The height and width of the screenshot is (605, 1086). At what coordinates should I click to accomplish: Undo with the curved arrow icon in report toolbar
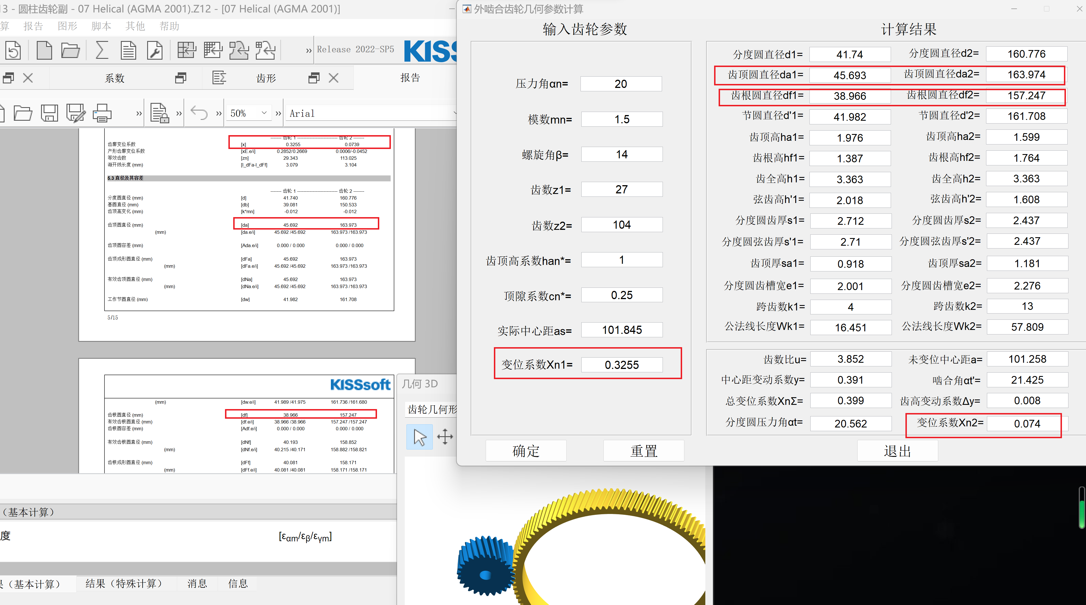click(x=199, y=113)
